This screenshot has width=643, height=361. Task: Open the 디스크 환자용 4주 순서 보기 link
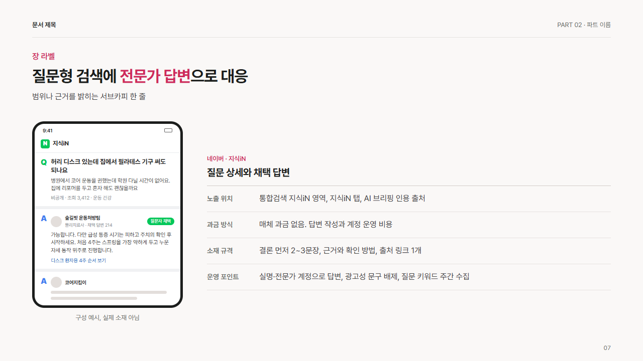point(78,261)
